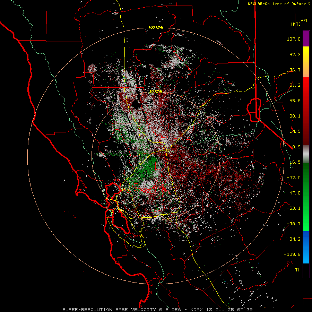The height and width of the screenshot is (312, 312).
Task: Click the -63.1 velocity scale value
Action: pyautogui.click(x=294, y=208)
